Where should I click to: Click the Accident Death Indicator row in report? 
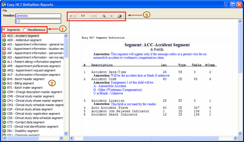[x=147, y=115]
